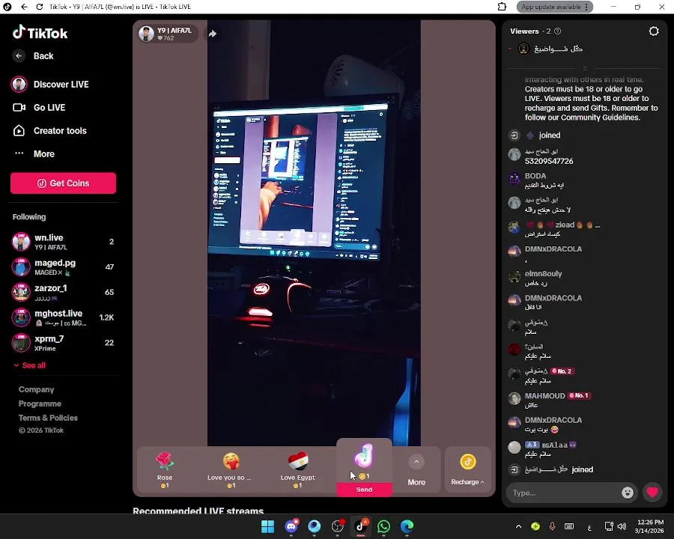The width and height of the screenshot is (674, 539).
Task: Click the chat Type input field
Action: (x=565, y=493)
